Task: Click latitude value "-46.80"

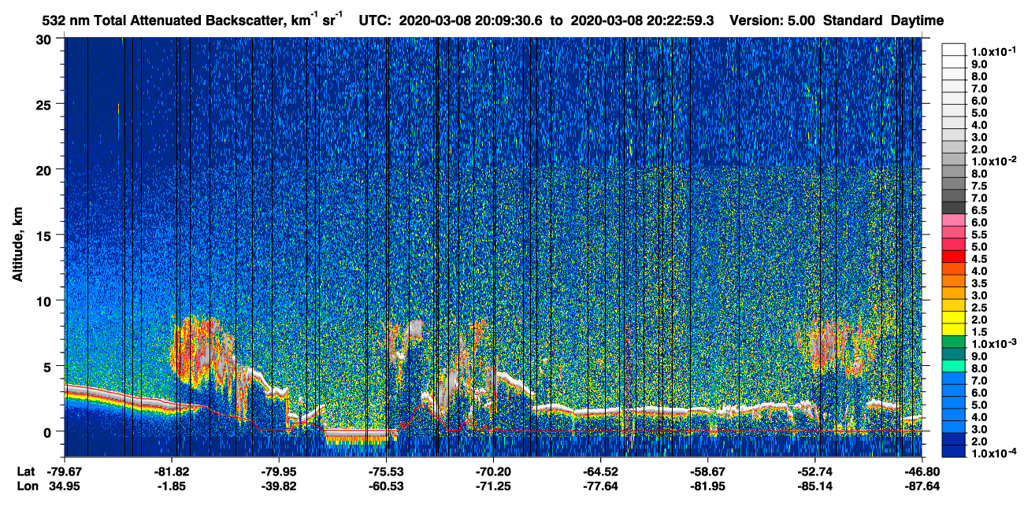Action: click(x=922, y=471)
